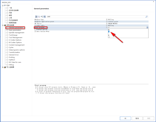Click the cancel button next to OK

click(137, 118)
